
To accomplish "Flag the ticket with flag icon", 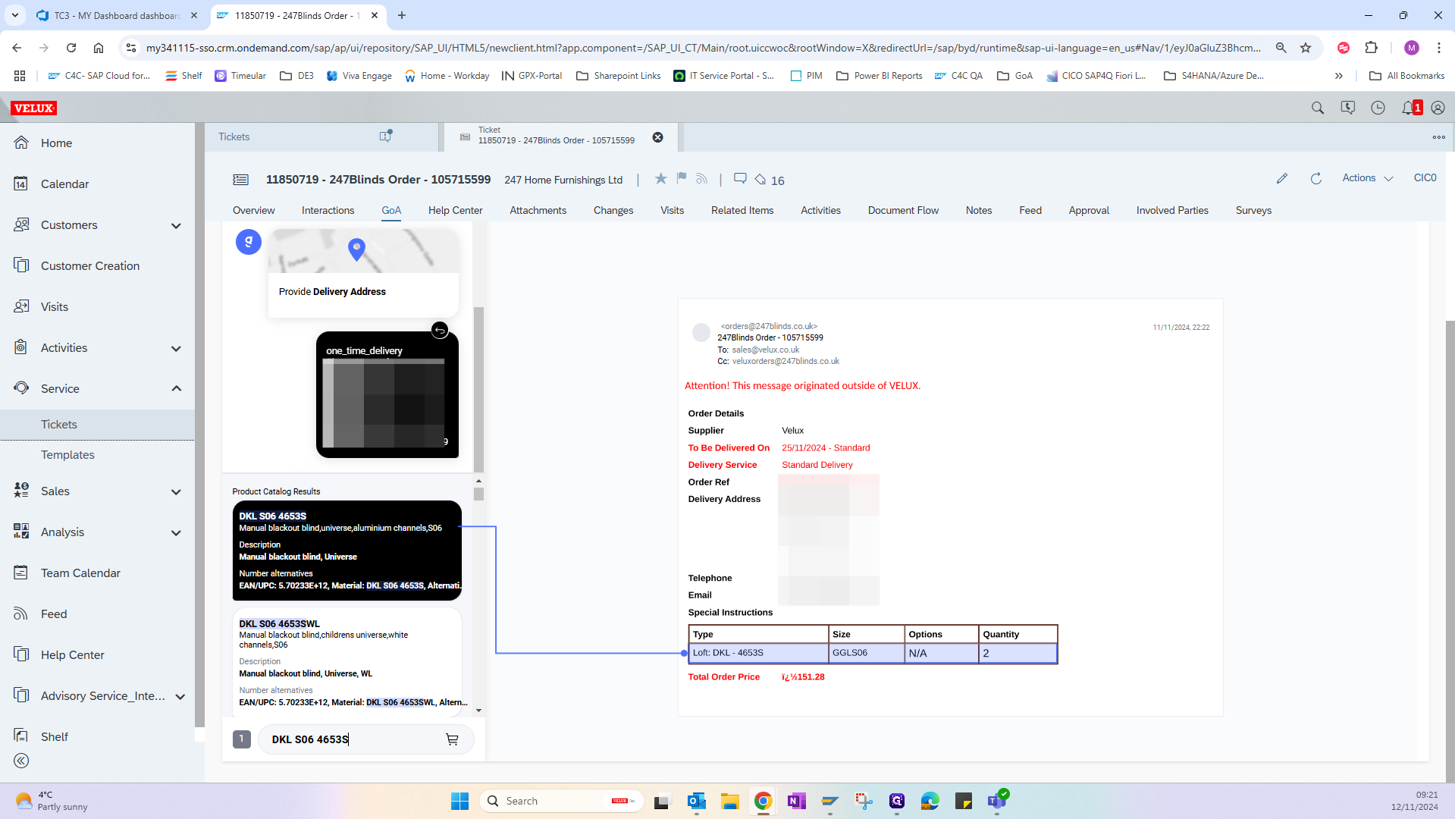I will [x=682, y=178].
